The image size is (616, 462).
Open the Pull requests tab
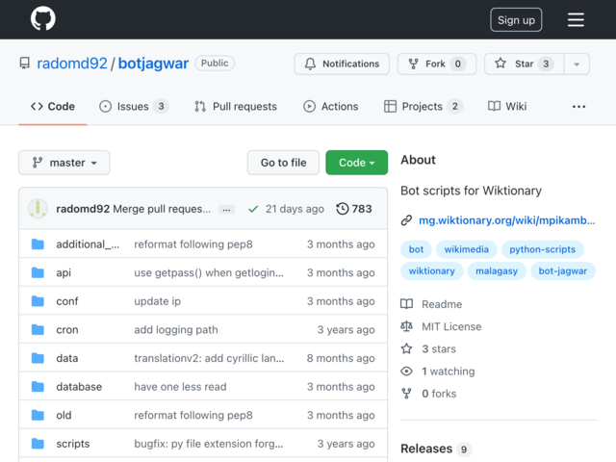click(236, 107)
